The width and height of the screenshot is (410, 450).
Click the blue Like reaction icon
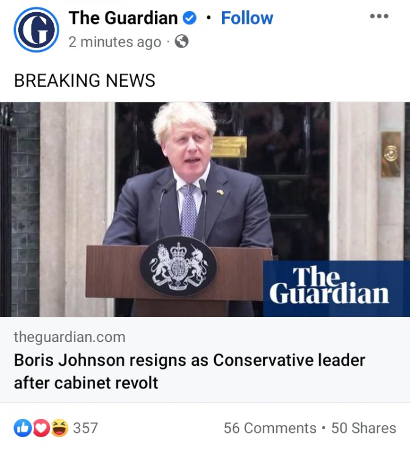point(23,428)
